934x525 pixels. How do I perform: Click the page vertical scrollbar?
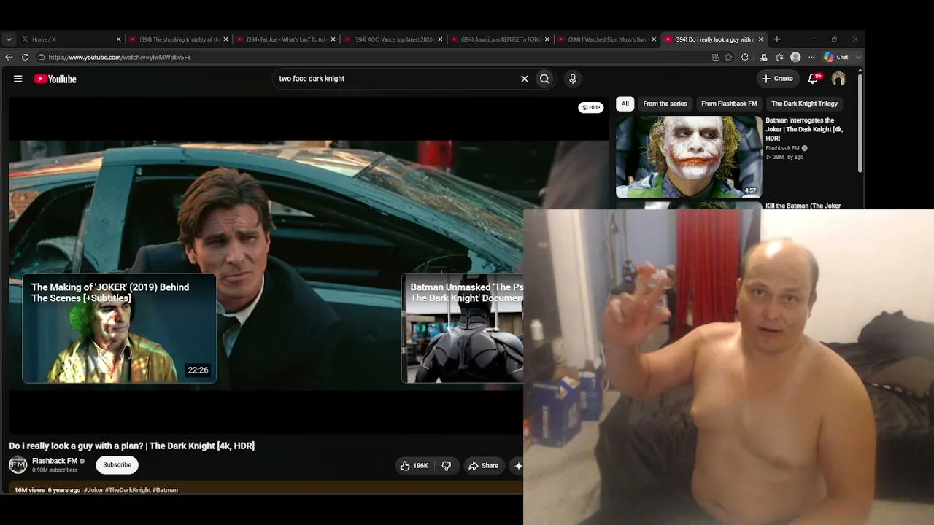[860, 124]
